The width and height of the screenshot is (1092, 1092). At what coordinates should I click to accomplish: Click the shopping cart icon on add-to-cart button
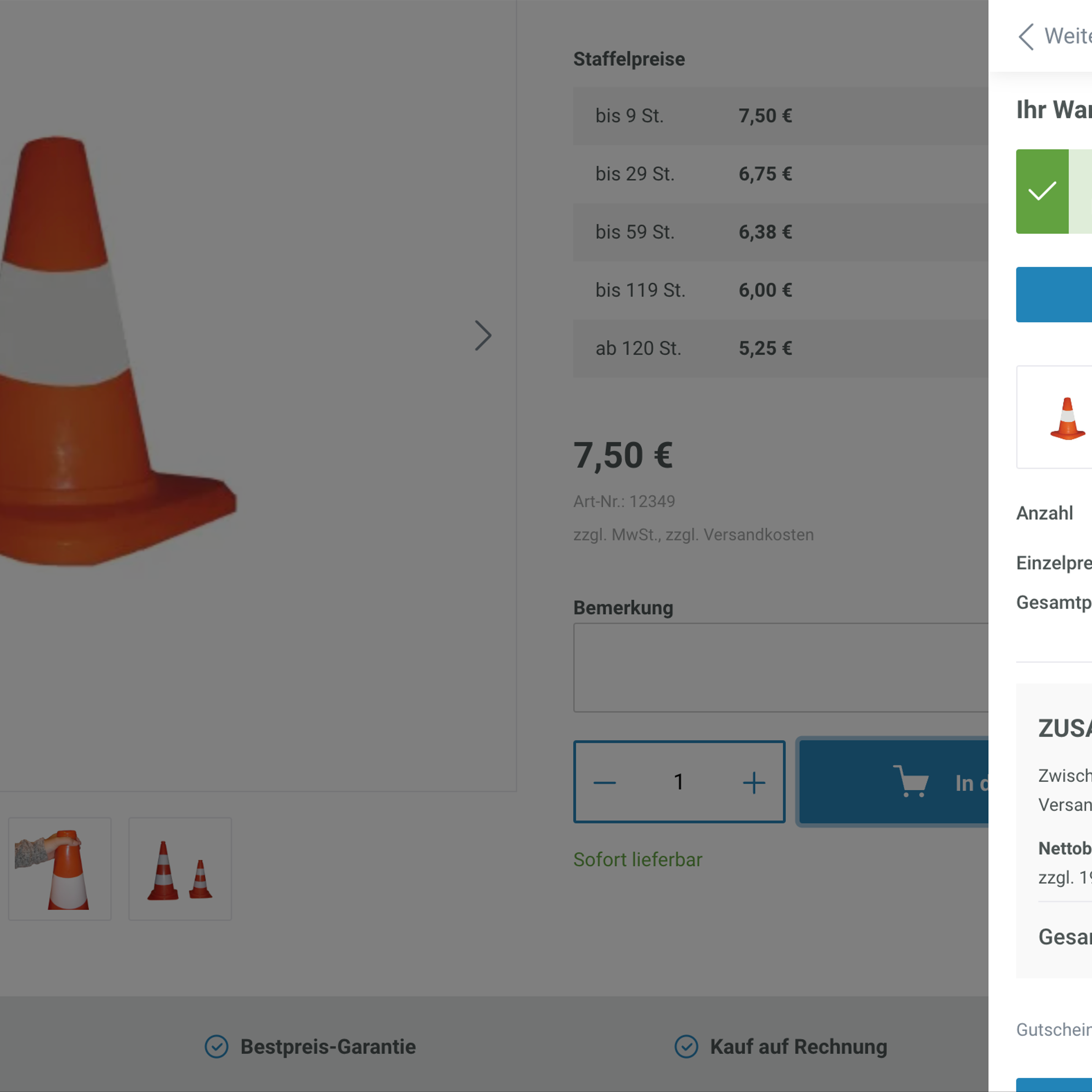pos(911,782)
